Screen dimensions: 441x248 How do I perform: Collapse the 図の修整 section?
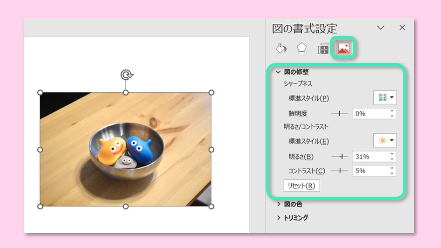coord(278,72)
